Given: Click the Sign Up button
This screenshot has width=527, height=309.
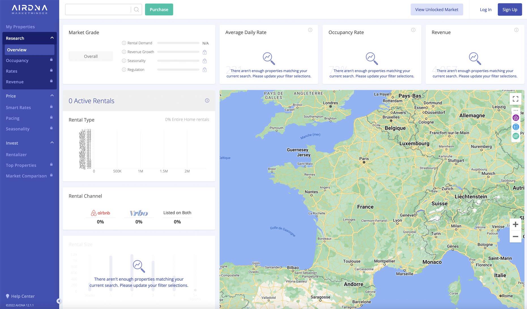Looking at the screenshot, I should 509,10.
